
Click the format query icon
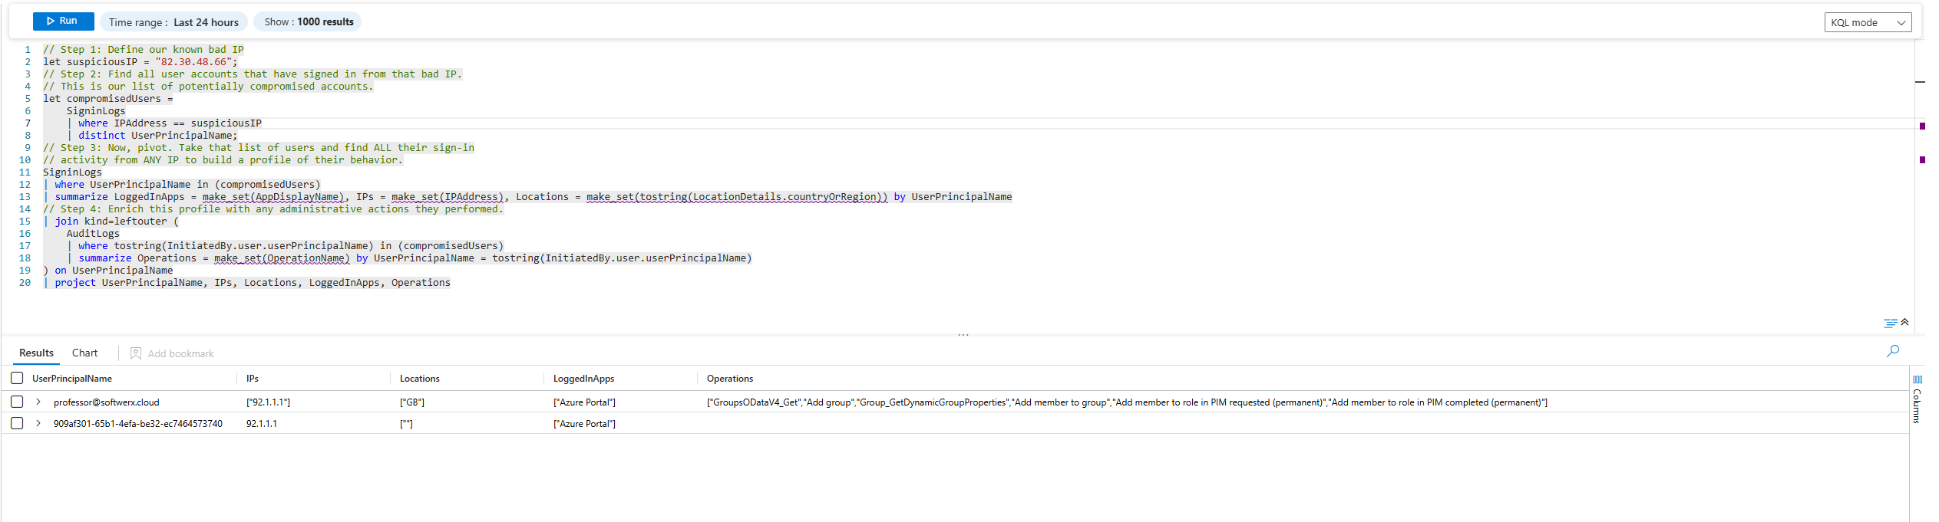coord(1890,323)
